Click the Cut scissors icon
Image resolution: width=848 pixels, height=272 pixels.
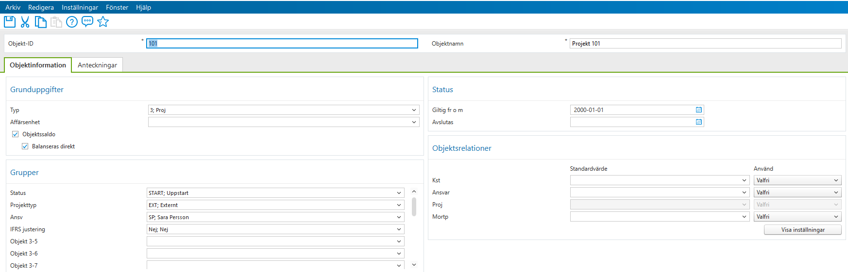tap(25, 22)
